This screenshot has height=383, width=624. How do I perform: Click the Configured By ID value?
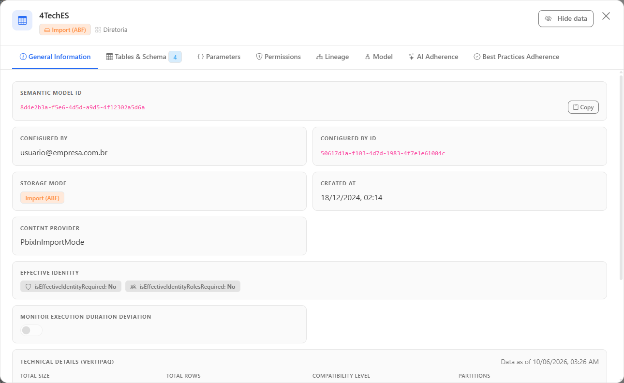(383, 153)
